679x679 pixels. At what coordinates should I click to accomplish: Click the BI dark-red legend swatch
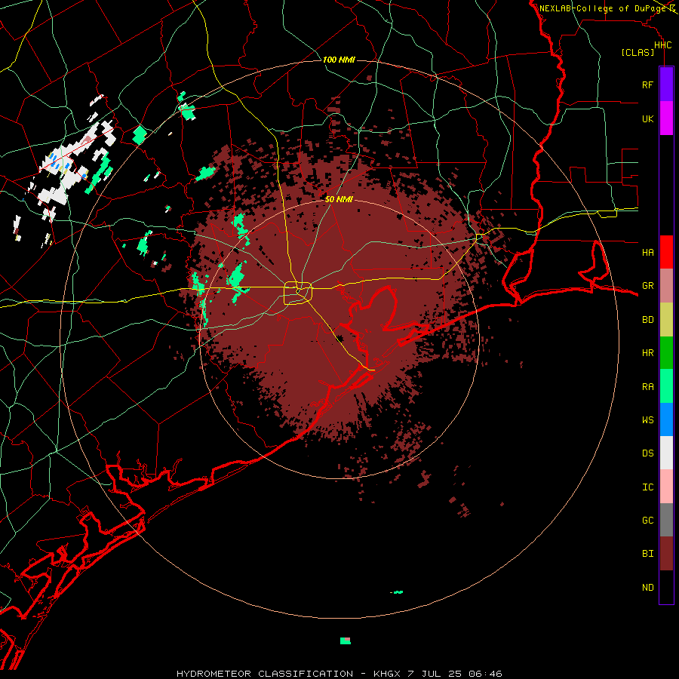(666, 554)
